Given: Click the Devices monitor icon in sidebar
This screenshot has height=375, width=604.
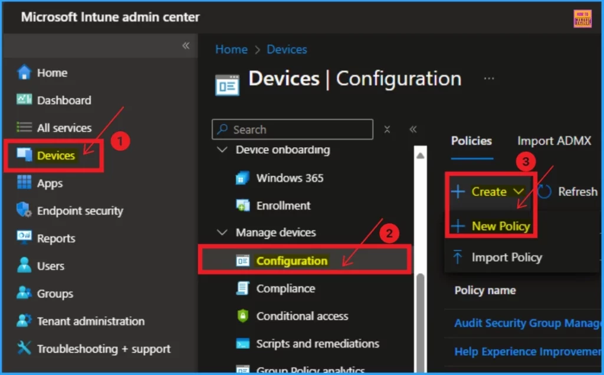Looking at the screenshot, I should [24, 155].
